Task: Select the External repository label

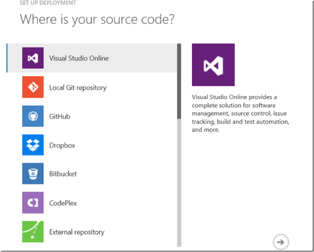Action: coord(77,232)
